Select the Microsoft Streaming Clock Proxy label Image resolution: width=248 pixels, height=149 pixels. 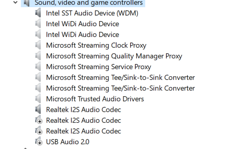96,45
